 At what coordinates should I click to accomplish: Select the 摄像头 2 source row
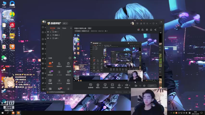click(59, 35)
